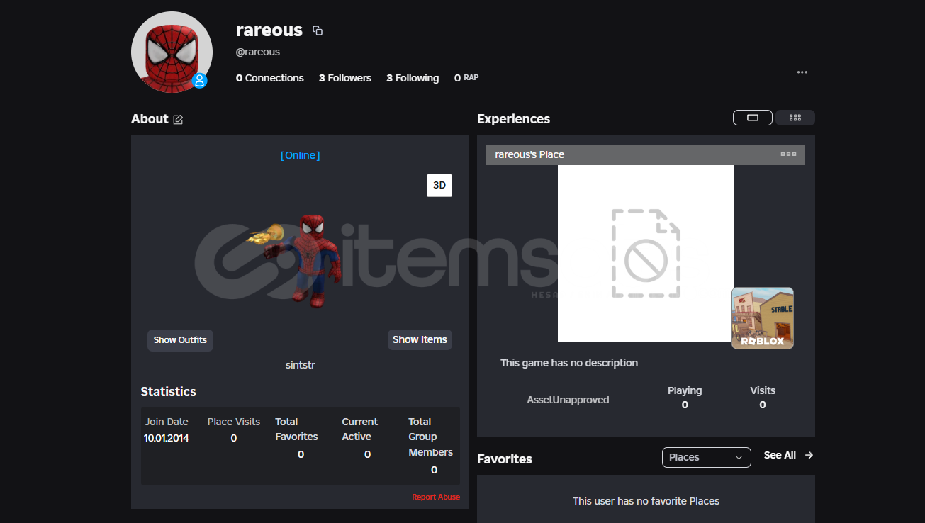The width and height of the screenshot is (925, 523).
Task: Switch Experiences to grid view
Action: click(795, 118)
